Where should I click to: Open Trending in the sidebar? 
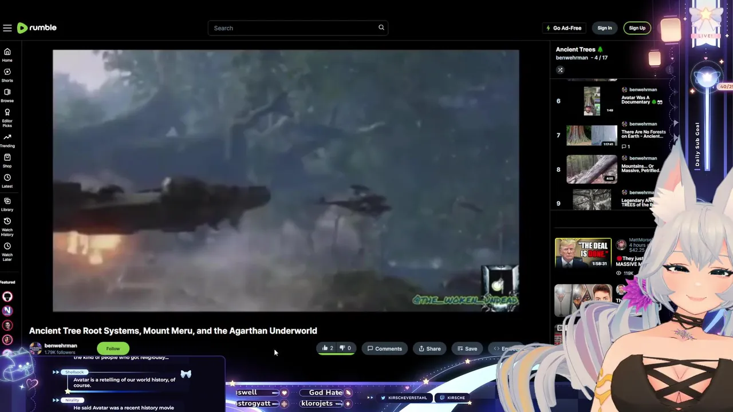click(x=7, y=141)
